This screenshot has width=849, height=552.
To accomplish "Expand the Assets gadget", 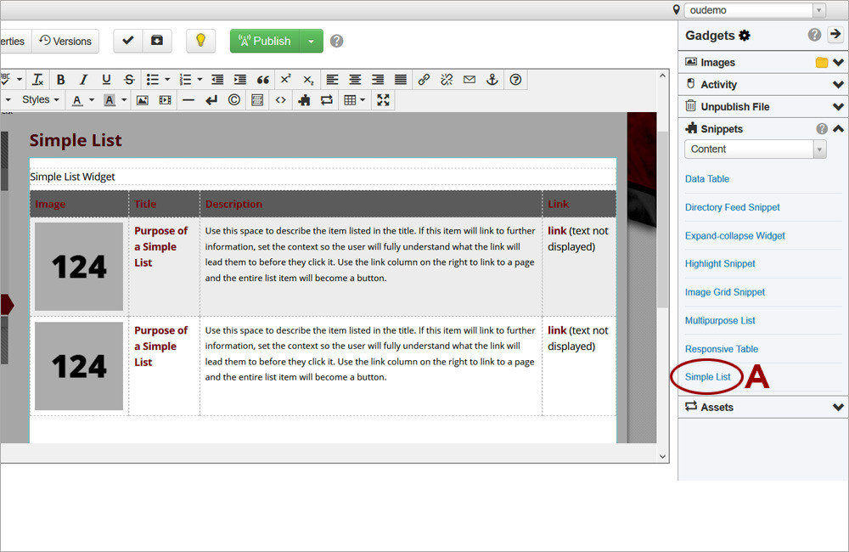I will click(x=838, y=408).
